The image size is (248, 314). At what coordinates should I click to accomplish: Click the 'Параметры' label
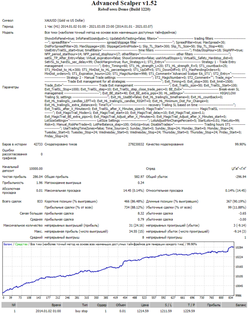tap(10, 87)
